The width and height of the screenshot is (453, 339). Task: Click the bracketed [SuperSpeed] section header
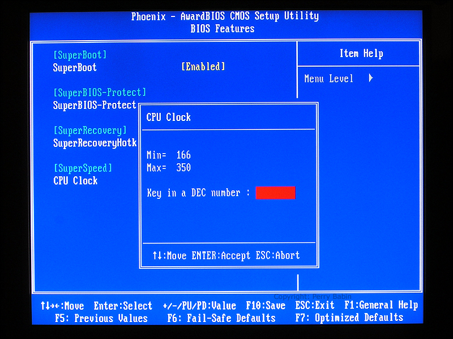(x=83, y=168)
